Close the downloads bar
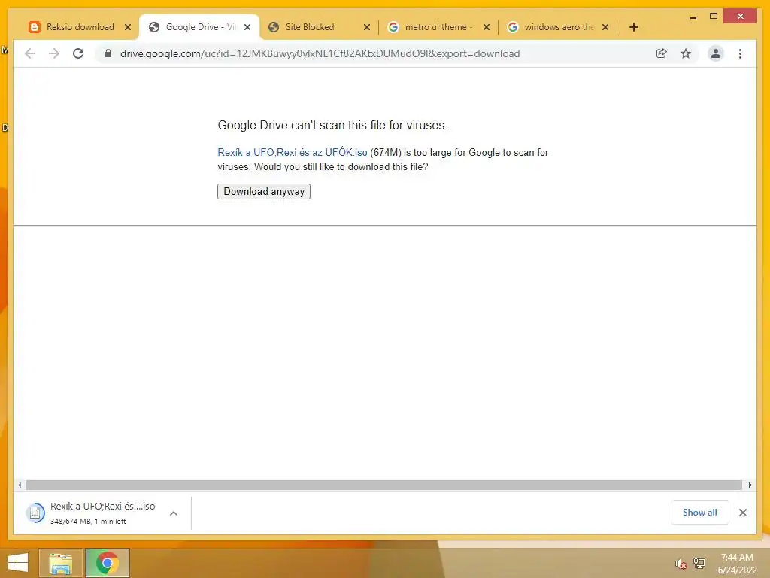The height and width of the screenshot is (578, 770). click(x=742, y=513)
